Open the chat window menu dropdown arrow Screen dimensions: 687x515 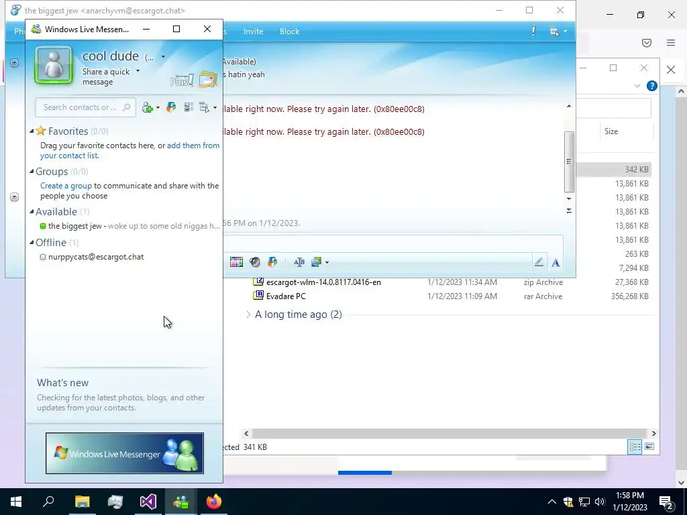pyautogui.click(x=565, y=32)
